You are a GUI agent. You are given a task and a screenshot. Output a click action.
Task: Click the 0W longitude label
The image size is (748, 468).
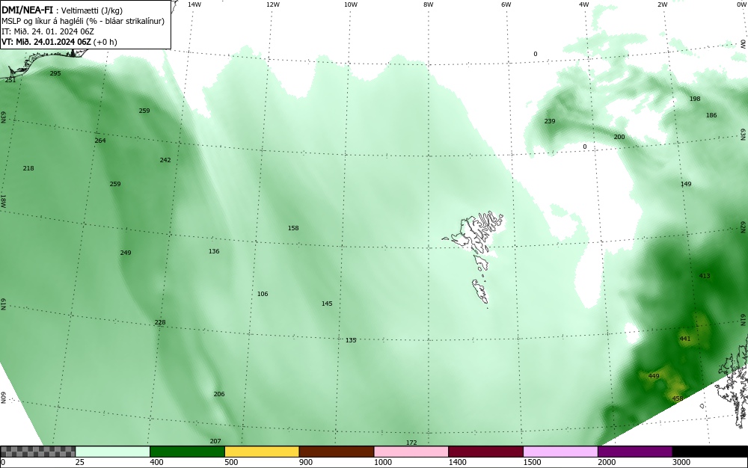[741, 4]
